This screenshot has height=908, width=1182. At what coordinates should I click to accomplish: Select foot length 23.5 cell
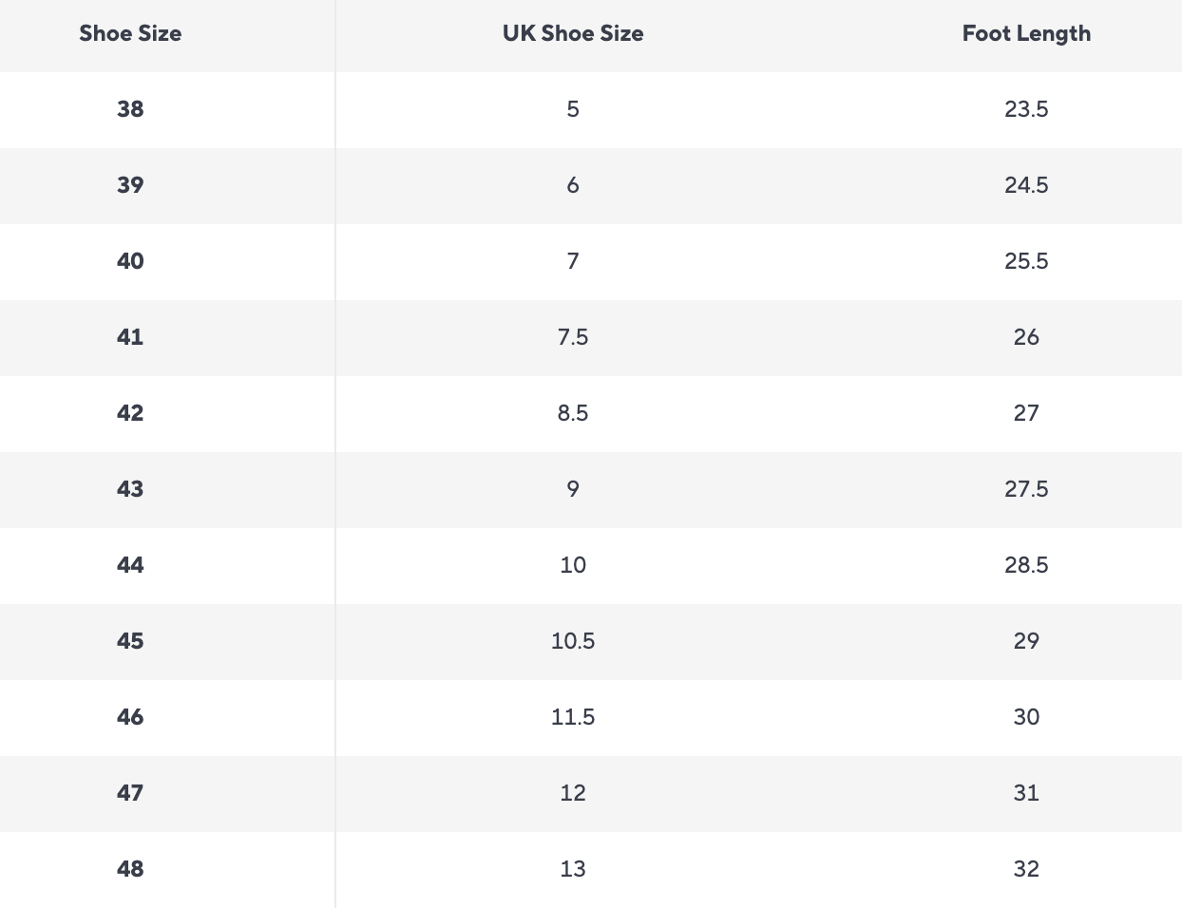point(1026,109)
